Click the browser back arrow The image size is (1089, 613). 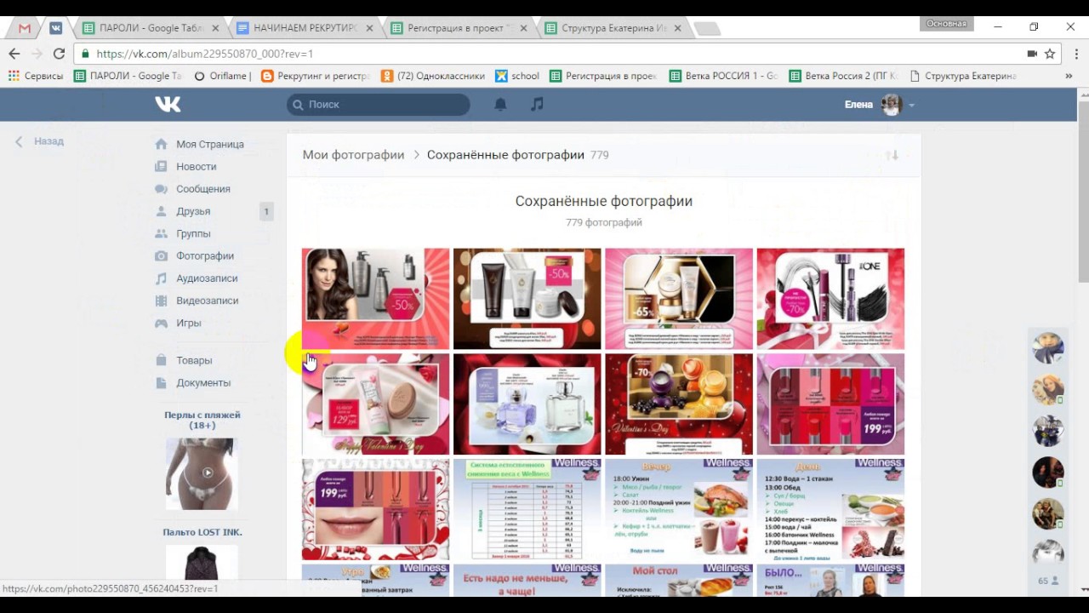point(14,54)
